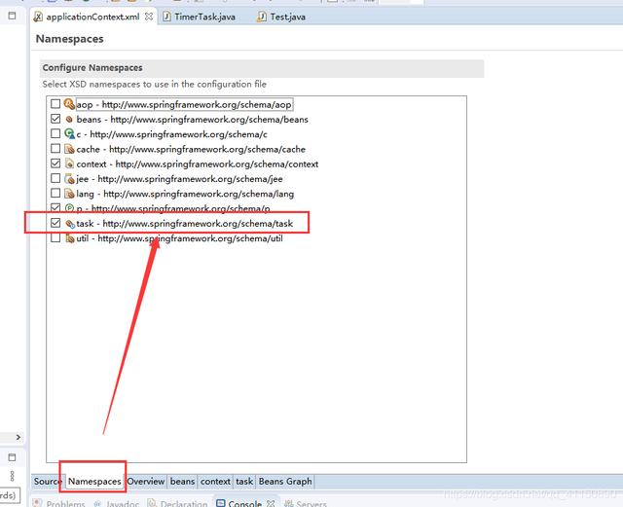Click the c namespace icon
The image size is (623, 507).
coord(69,134)
